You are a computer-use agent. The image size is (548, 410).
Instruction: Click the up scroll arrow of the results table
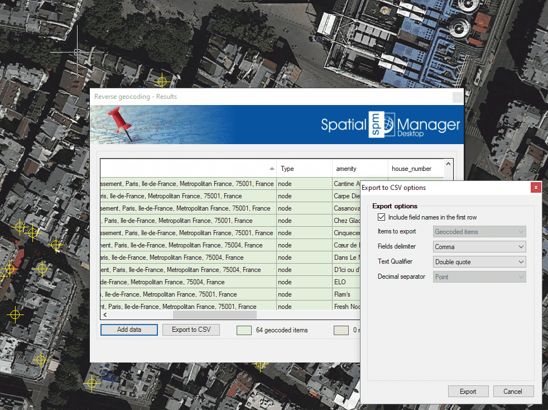(x=449, y=165)
